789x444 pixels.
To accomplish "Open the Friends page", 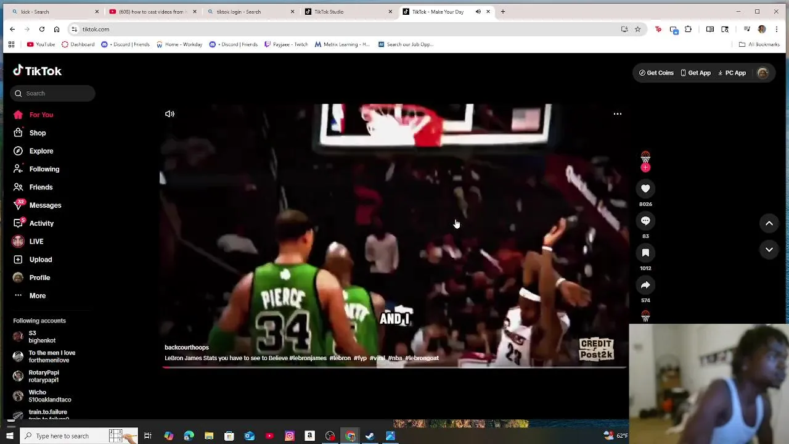I will [x=33, y=187].
